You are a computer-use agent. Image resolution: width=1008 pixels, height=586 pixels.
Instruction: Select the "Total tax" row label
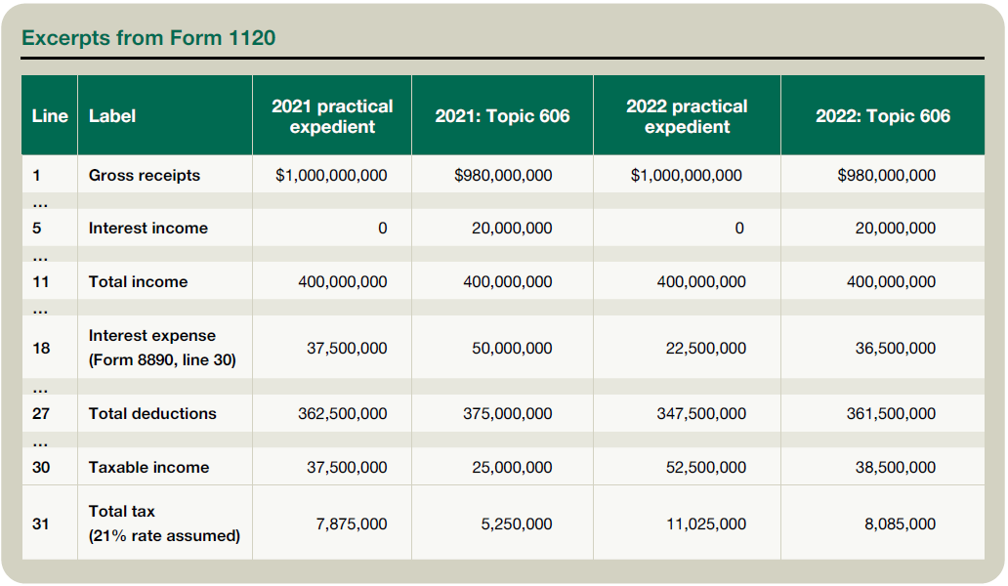pyautogui.click(x=122, y=512)
